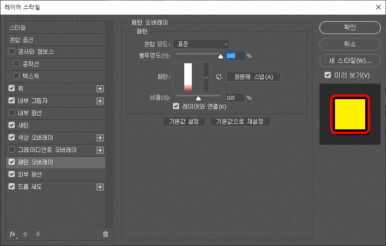Toggle the 레이어와 연결 checkbox
Viewport: 386px width, 246px height.
pyautogui.click(x=176, y=106)
